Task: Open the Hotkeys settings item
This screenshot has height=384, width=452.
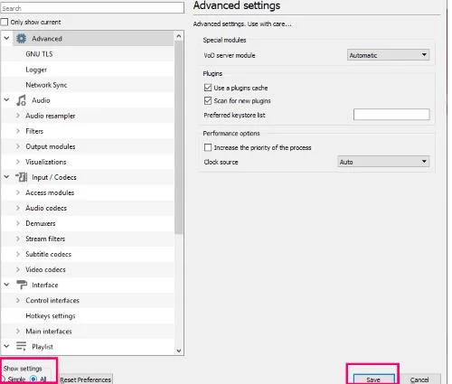Action: tap(51, 315)
